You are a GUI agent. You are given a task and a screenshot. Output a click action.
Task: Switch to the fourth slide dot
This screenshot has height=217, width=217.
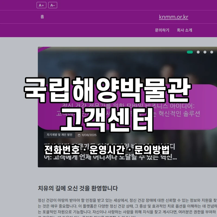212,52
